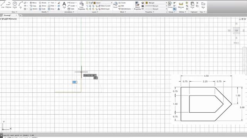The height and width of the screenshot is (138, 247).
Task: Open the Leader dropdown arrow
Action: 76,6
